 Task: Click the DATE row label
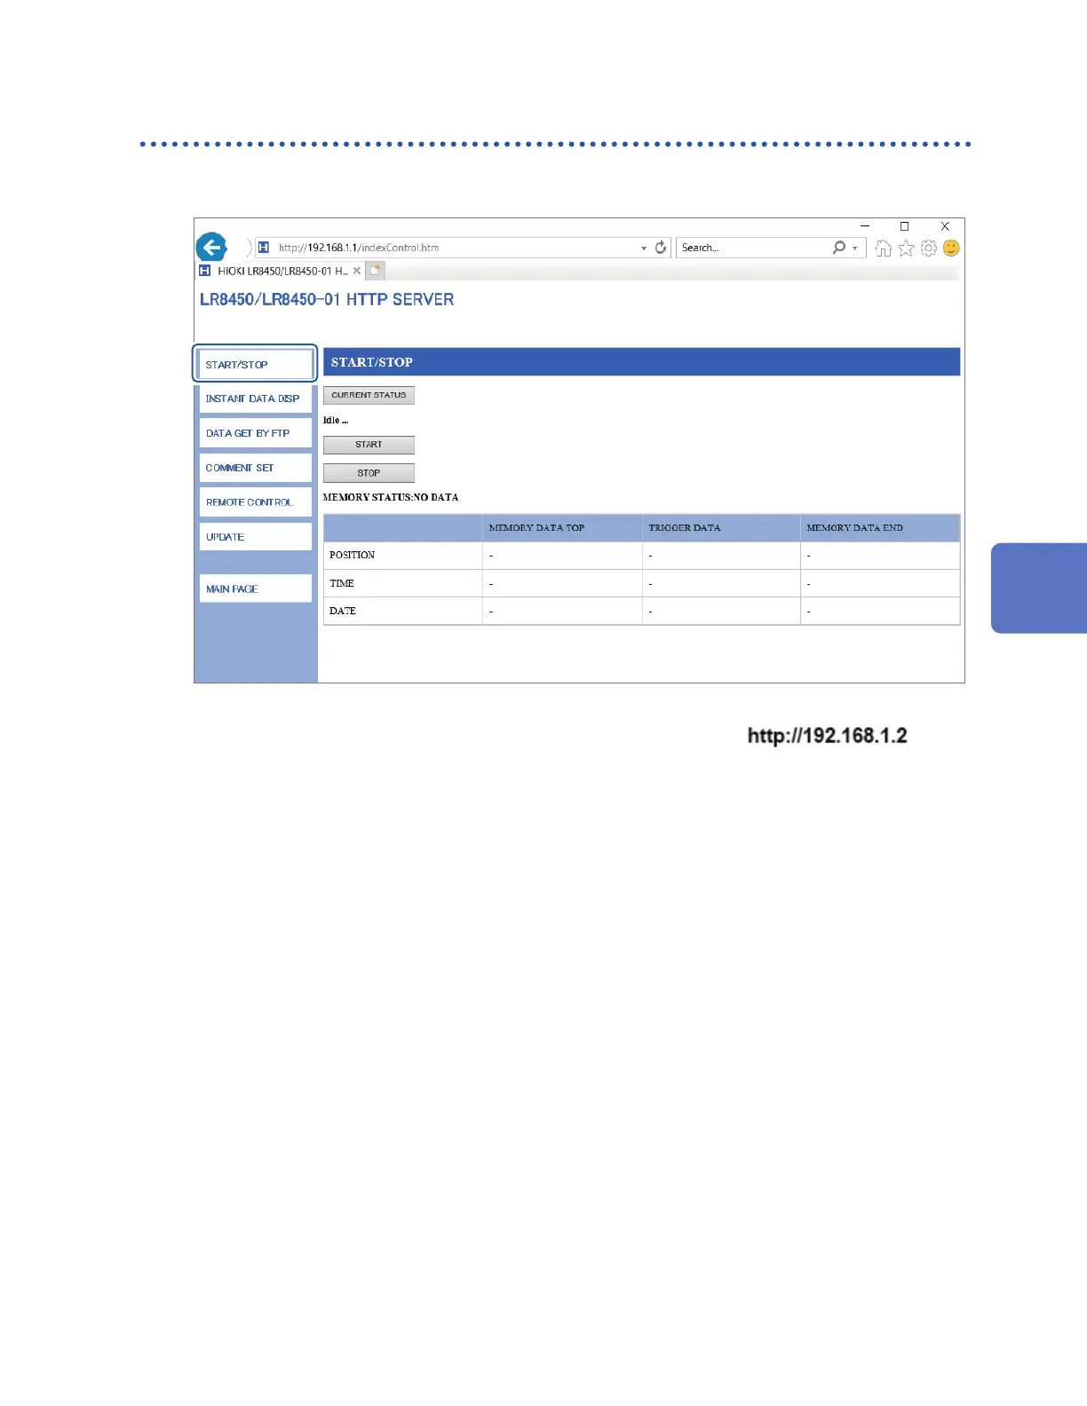tap(343, 611)
